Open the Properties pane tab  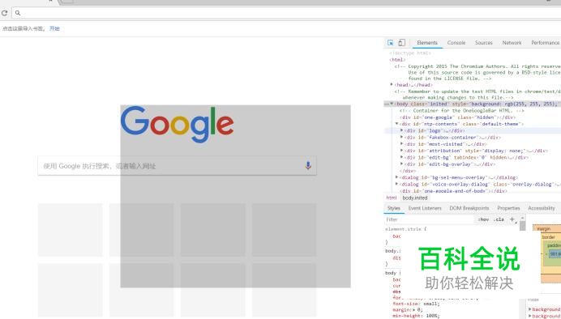click(508, 208)
